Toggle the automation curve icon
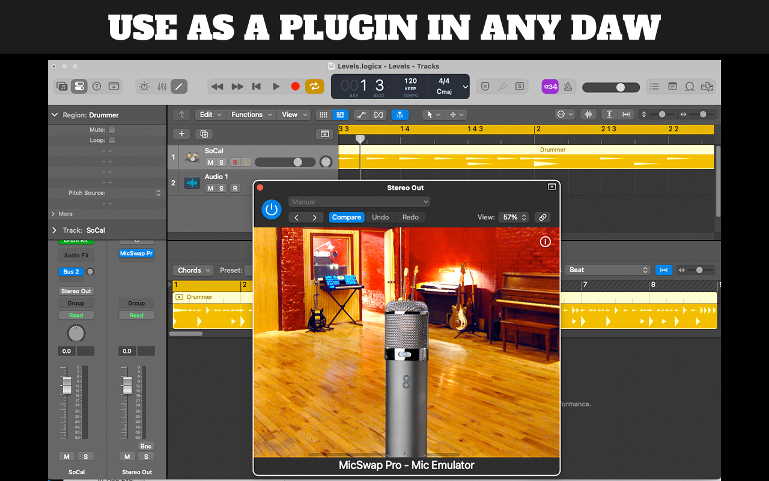769x481 pixels. [361, 115]
